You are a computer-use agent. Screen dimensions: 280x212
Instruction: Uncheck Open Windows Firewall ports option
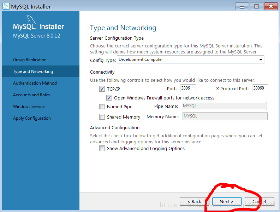click(x=109, y=98)
